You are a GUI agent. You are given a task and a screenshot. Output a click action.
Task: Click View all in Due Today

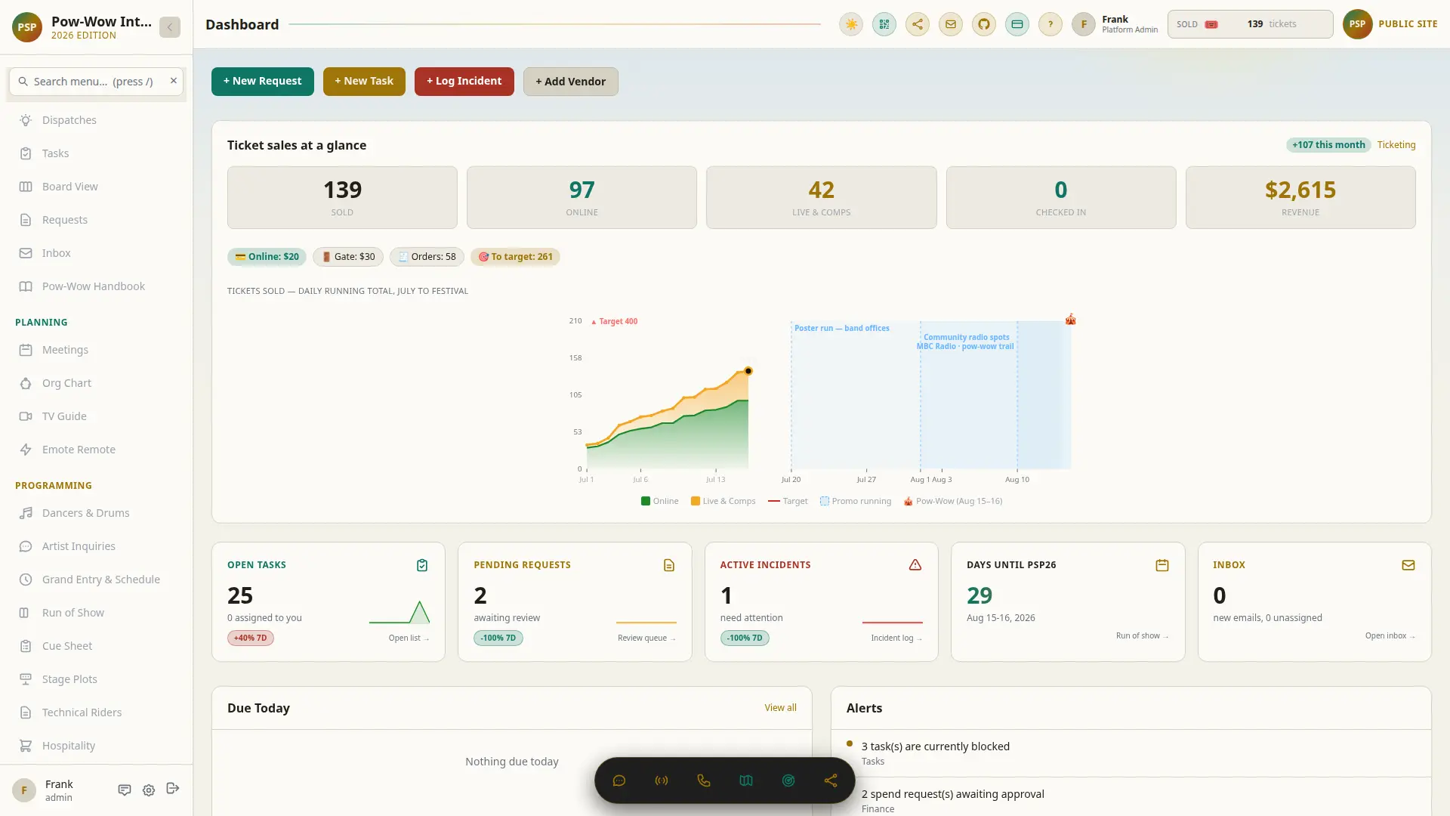(780, 708)
